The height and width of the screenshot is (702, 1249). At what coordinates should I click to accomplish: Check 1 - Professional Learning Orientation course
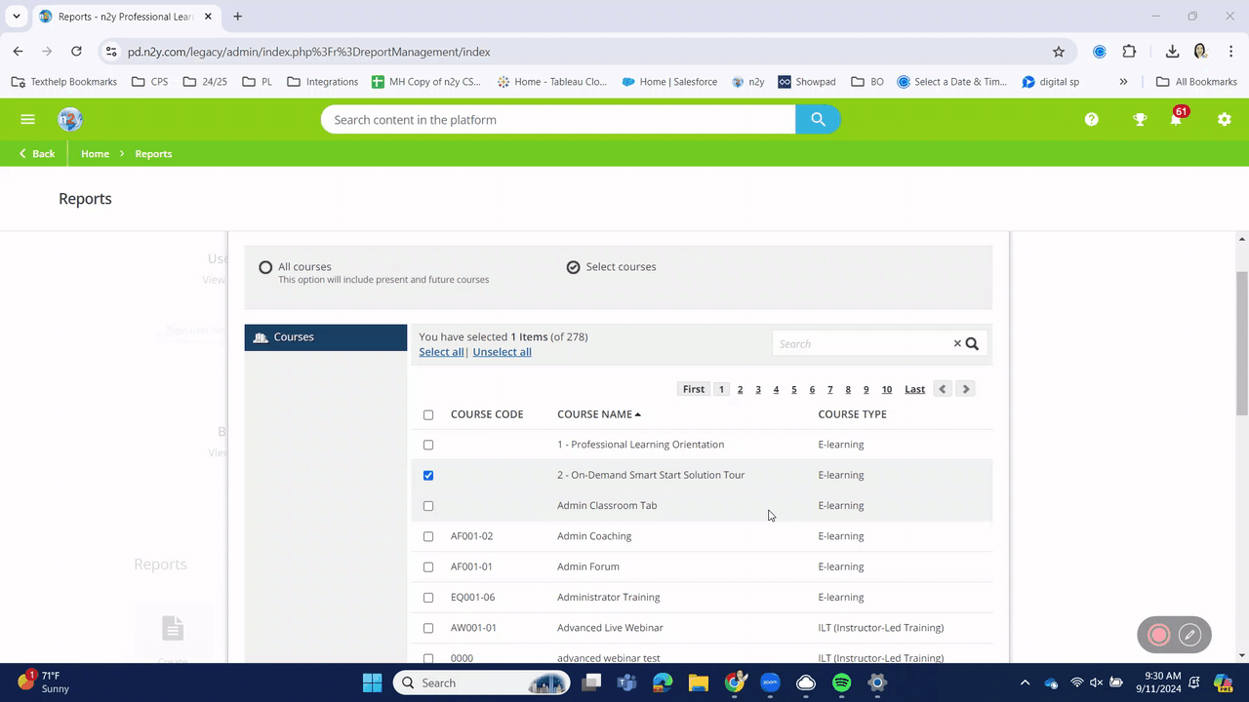tap(428, 445)
